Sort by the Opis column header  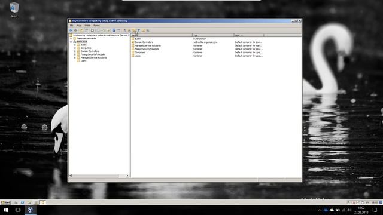249,35
